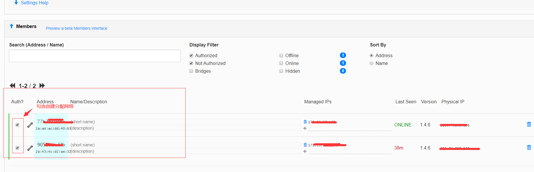Delete managed IP of ONLINE member
The image size is (534, 172).
(x=305, y=122)
